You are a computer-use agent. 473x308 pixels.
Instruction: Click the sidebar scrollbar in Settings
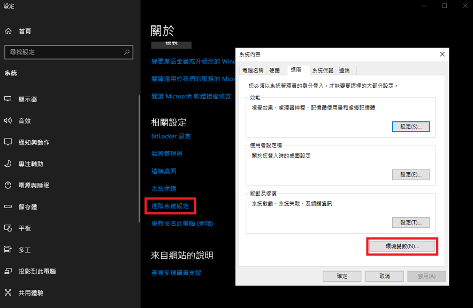click(139, 158)
